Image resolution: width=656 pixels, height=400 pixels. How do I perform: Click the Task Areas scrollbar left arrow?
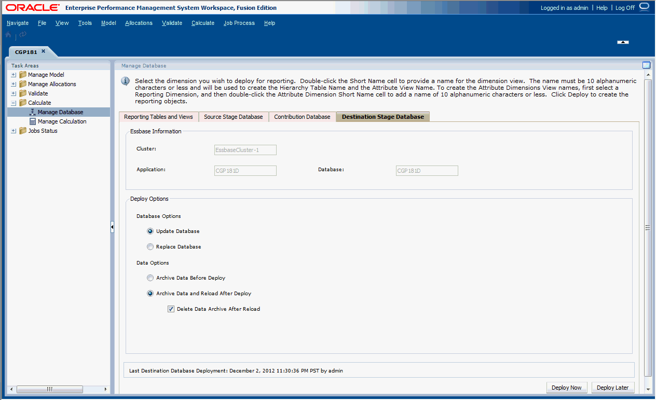point(12,389)
